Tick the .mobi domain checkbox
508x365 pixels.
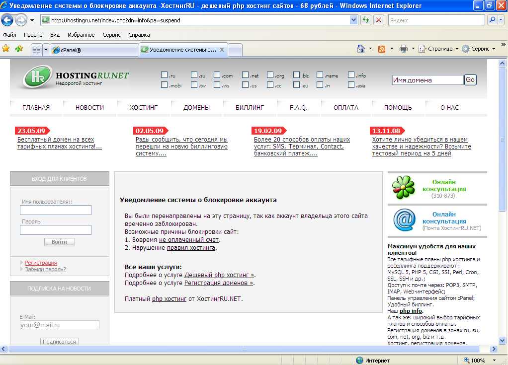164,85
